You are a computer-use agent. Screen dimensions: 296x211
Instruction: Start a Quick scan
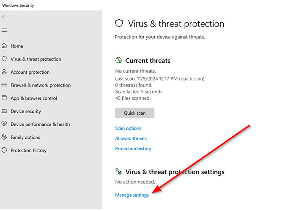click(134, 113)
